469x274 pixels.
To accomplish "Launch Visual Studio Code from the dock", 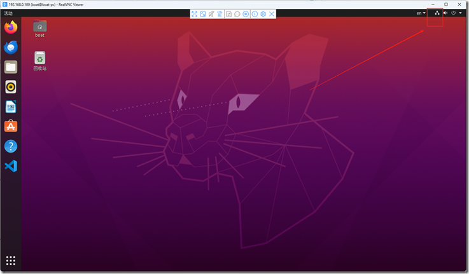I will point(11,166).
